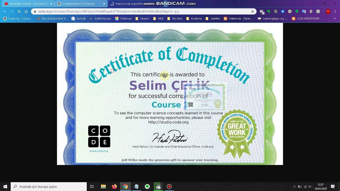Go back to the previous page
This screenshot has height=191, width=340.
[x=5, y=11]
